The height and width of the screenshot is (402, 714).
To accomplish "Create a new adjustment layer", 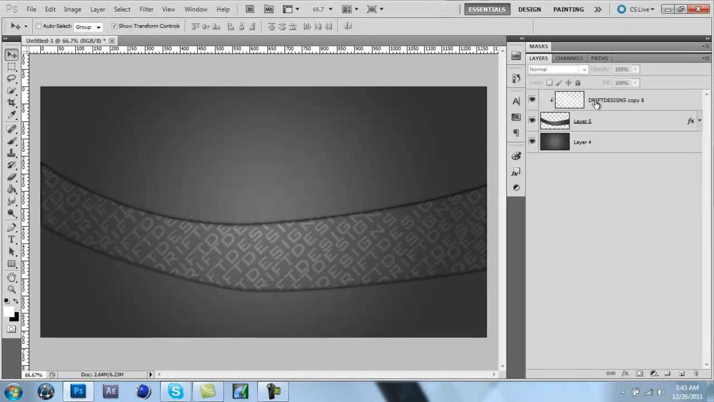I will coord(654,374).
